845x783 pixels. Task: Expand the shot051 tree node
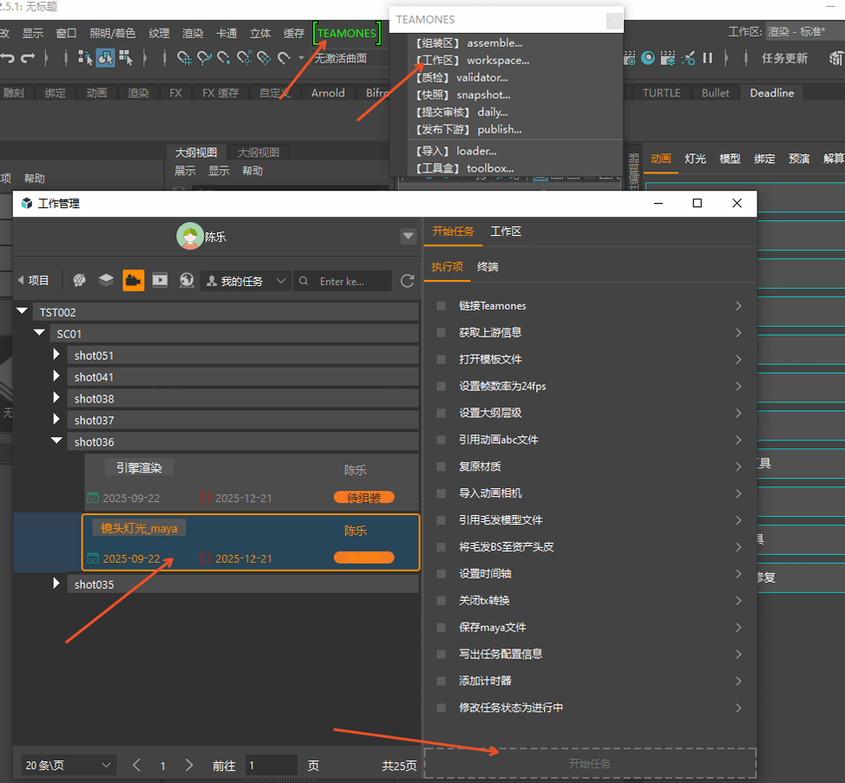56,355
